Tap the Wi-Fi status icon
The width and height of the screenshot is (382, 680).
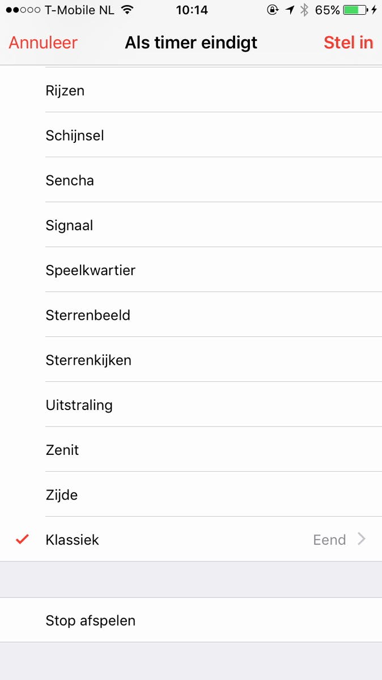[x=128, y=10]
